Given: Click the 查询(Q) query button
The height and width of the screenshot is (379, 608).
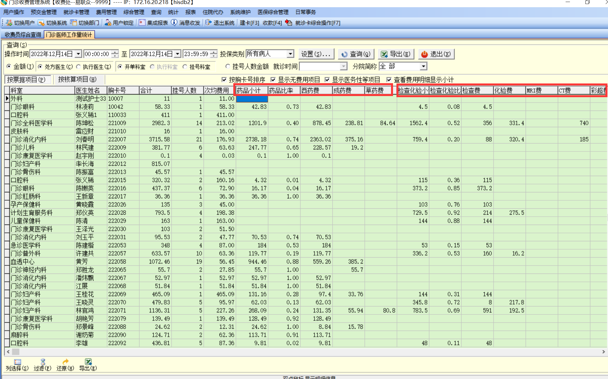Looking at the screenshot, I should [356, 54].
